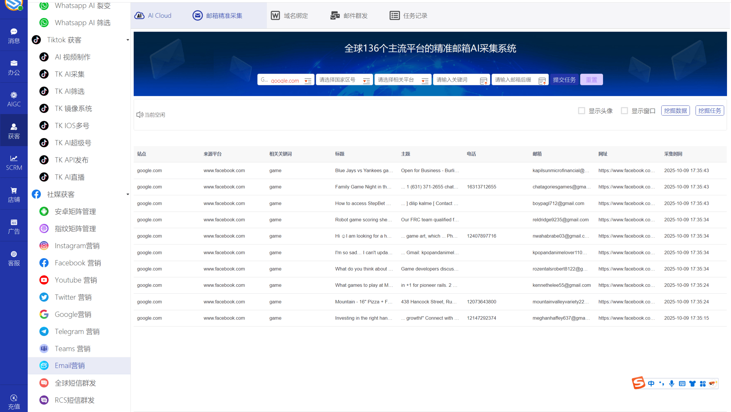Open the 客服 customer service panel
The height and width of the screenshot is (412, 731).
[x=13, y=258]
